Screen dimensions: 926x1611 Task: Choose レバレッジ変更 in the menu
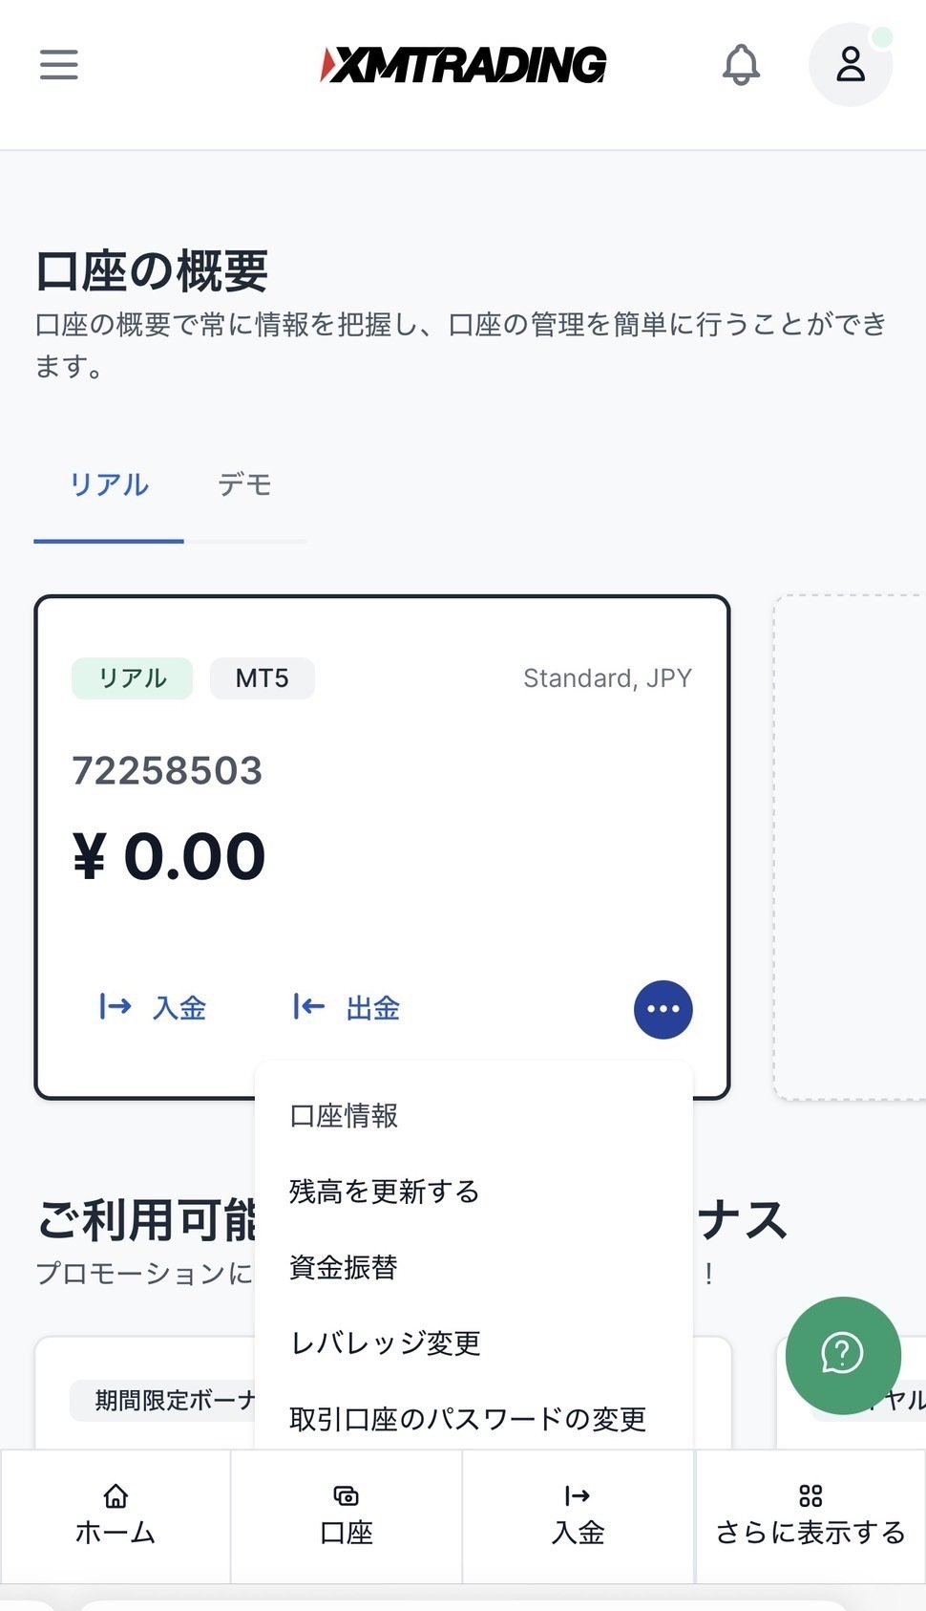[385, 1343]
